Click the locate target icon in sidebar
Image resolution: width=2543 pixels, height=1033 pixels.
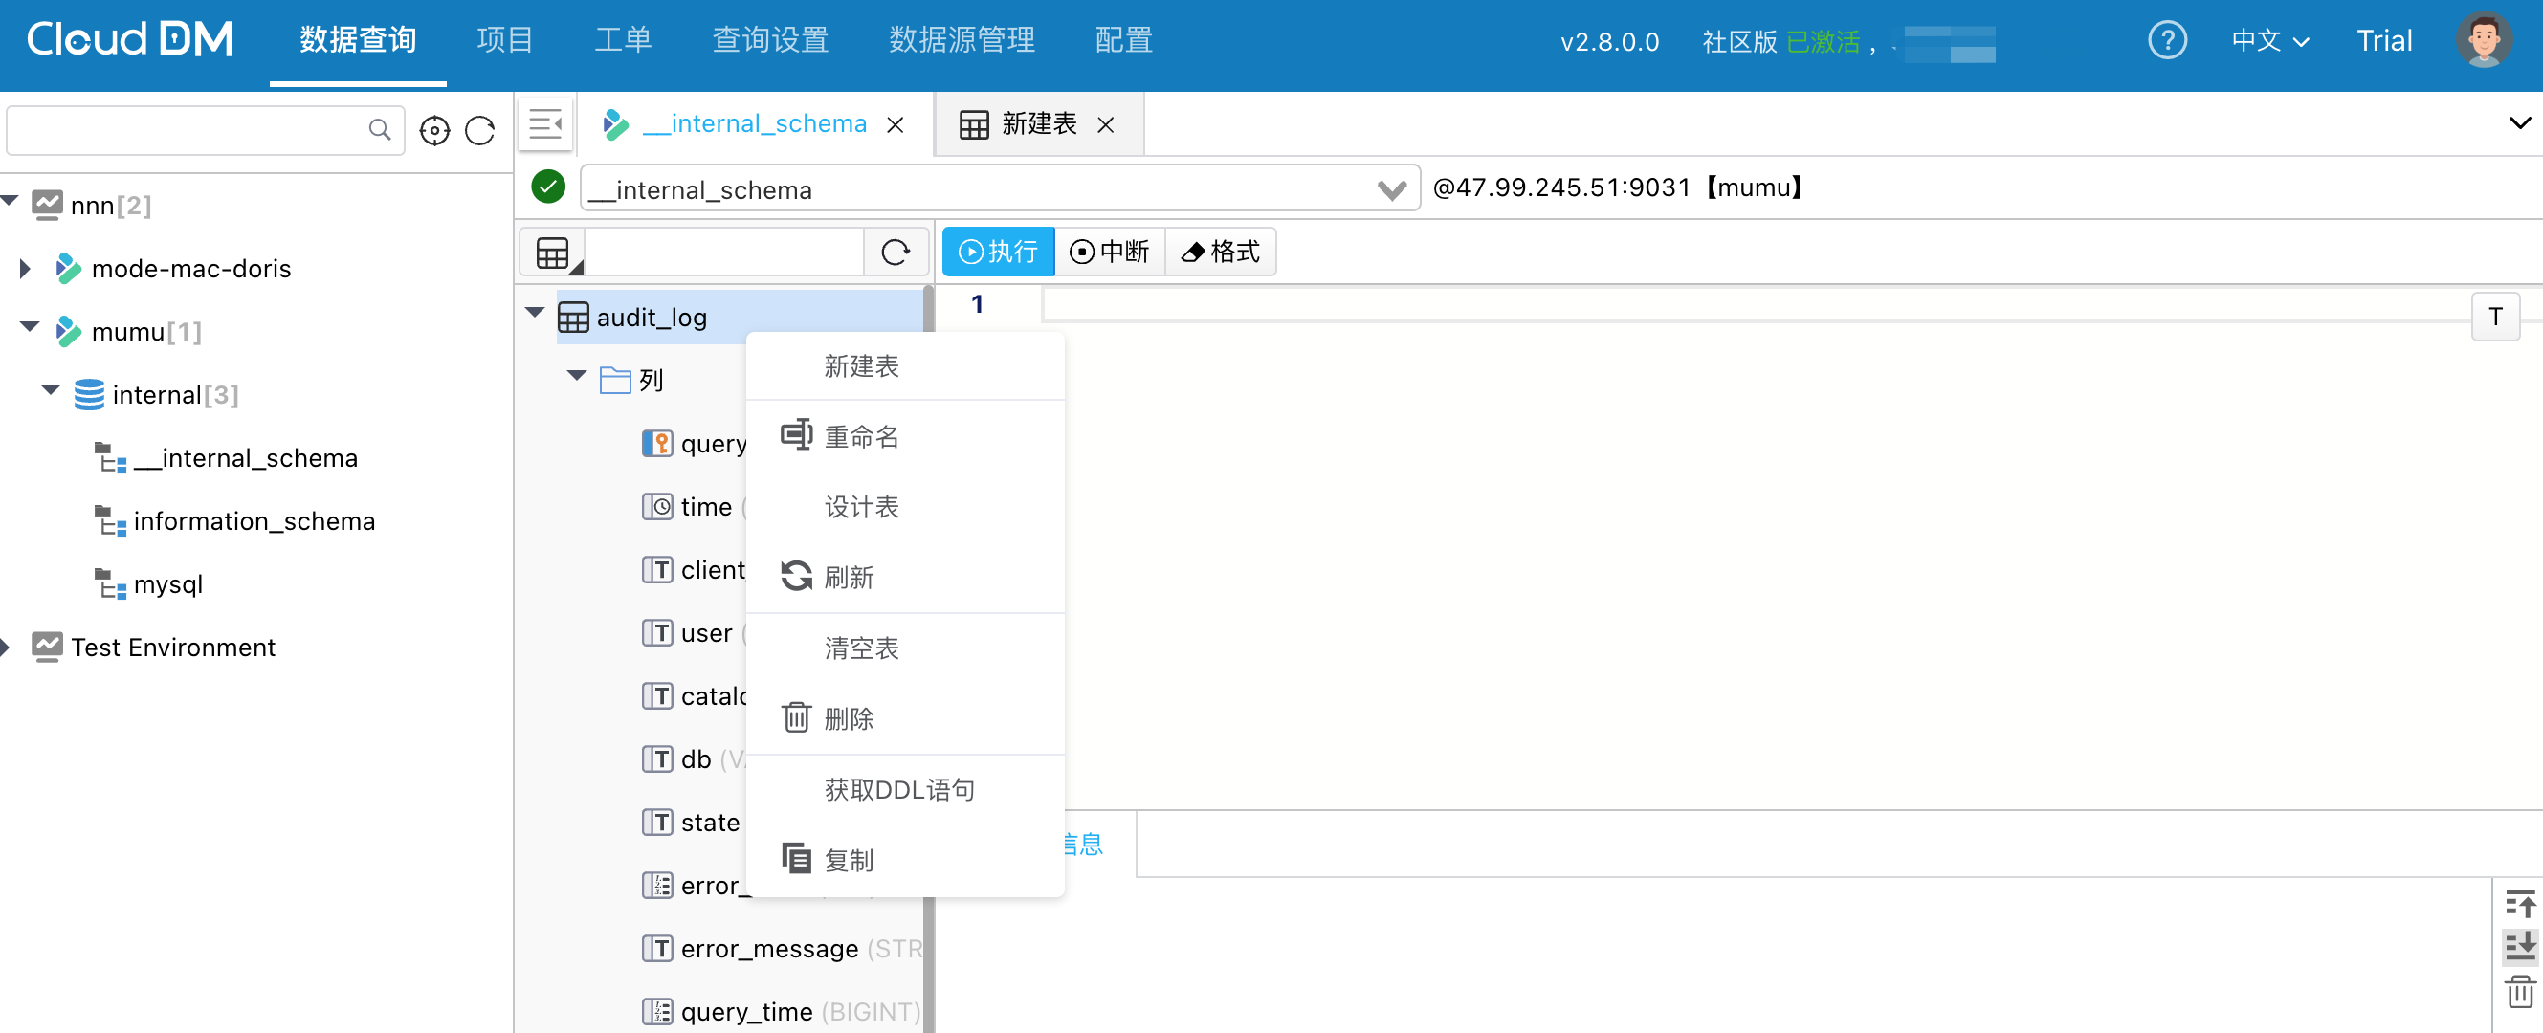coord(434,130)
